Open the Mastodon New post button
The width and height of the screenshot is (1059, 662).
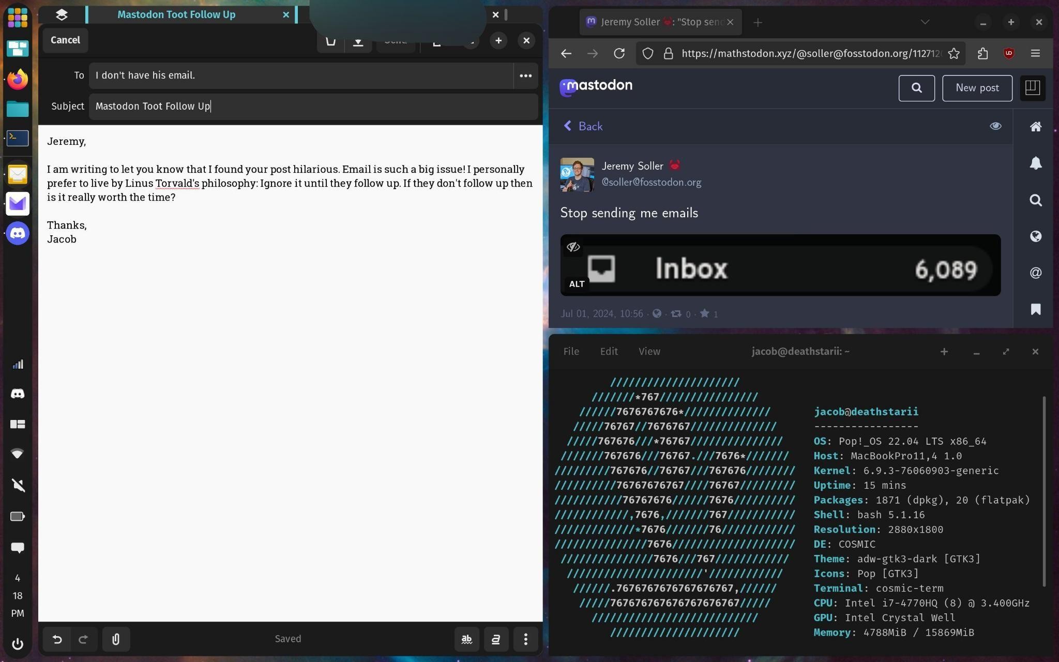977,88
